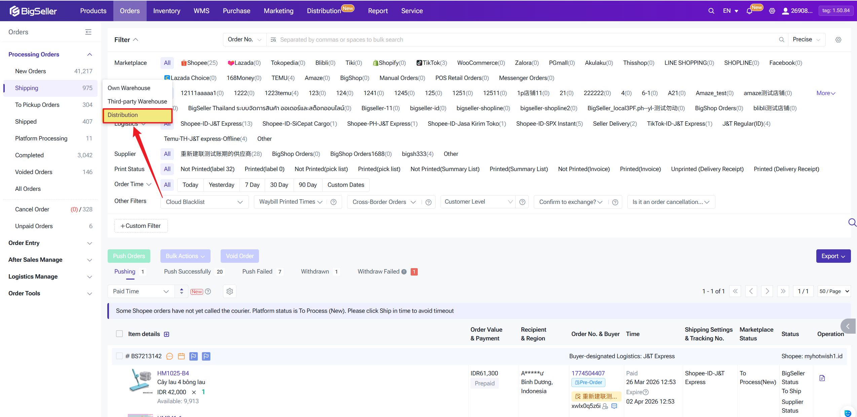
Task: Open the 50 / Page size dropdown
Action: pyautogui.click(x=833, y=291)
